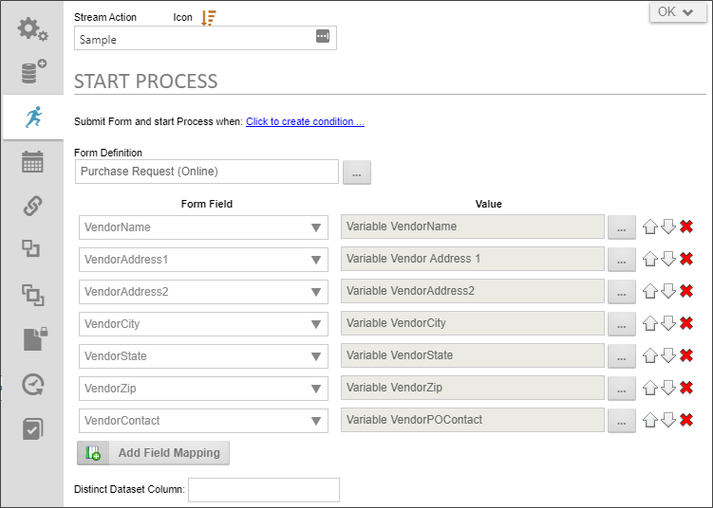The height and width of the screenshot is (508, 713).
Task: Delete the VendorName mapping with red X
Action: [x=686, y=227]
